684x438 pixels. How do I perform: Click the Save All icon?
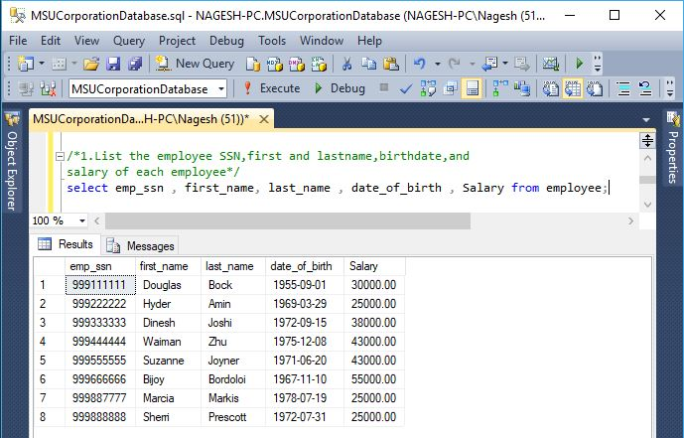(x=135, y=65)
